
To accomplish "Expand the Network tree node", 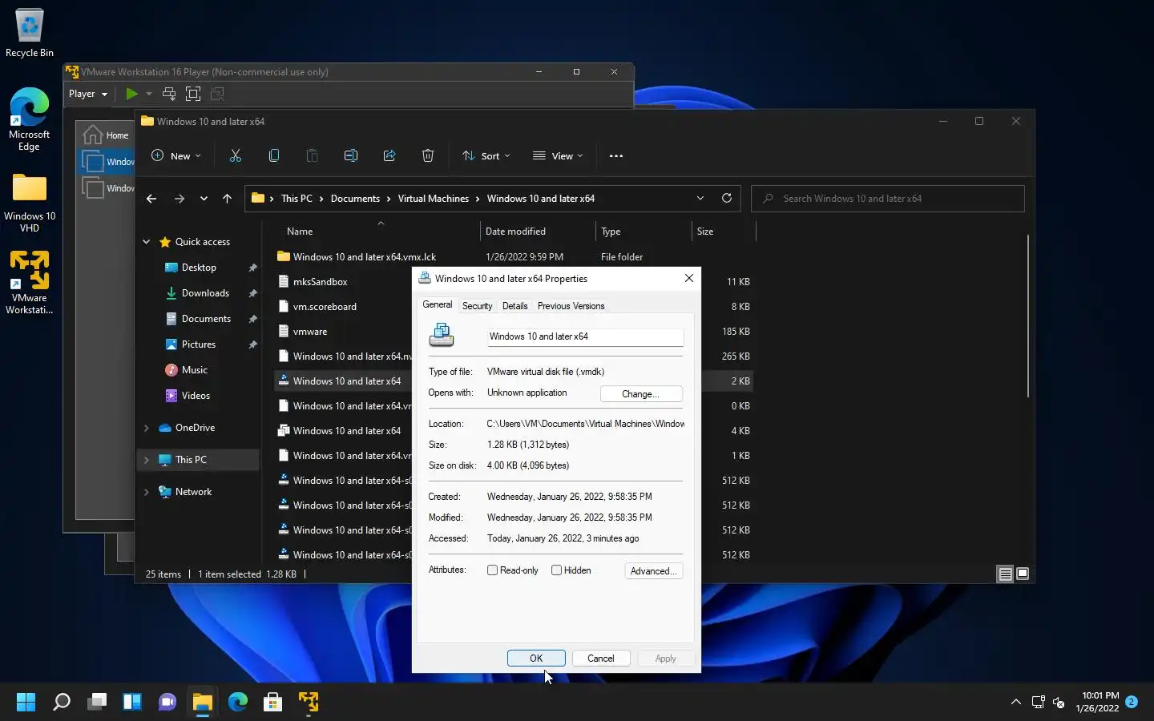I will click(146, 492).
